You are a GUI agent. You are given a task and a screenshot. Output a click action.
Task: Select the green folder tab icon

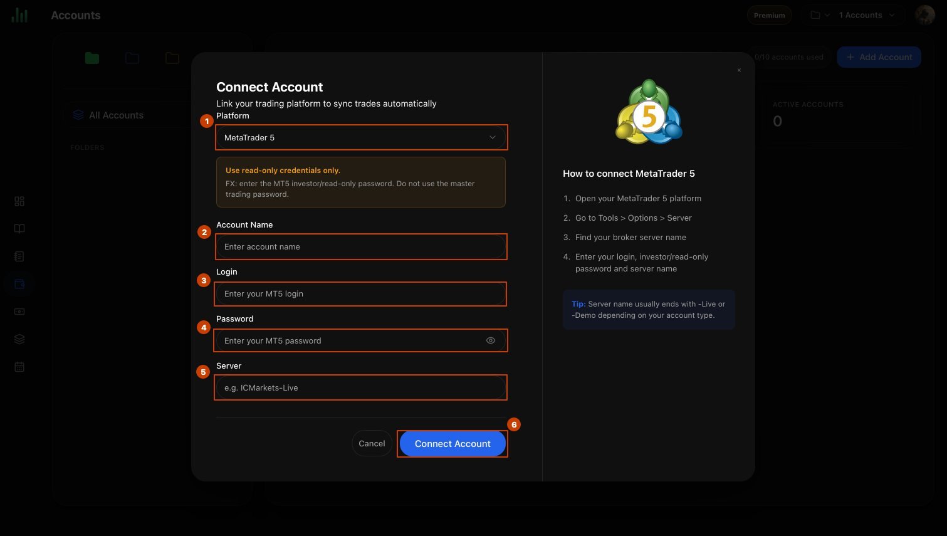(92, 58)
